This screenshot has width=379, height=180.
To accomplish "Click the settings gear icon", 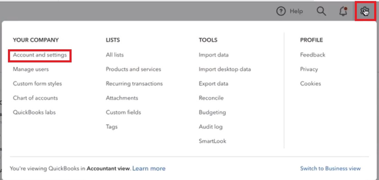I will [x=364, y=11].
